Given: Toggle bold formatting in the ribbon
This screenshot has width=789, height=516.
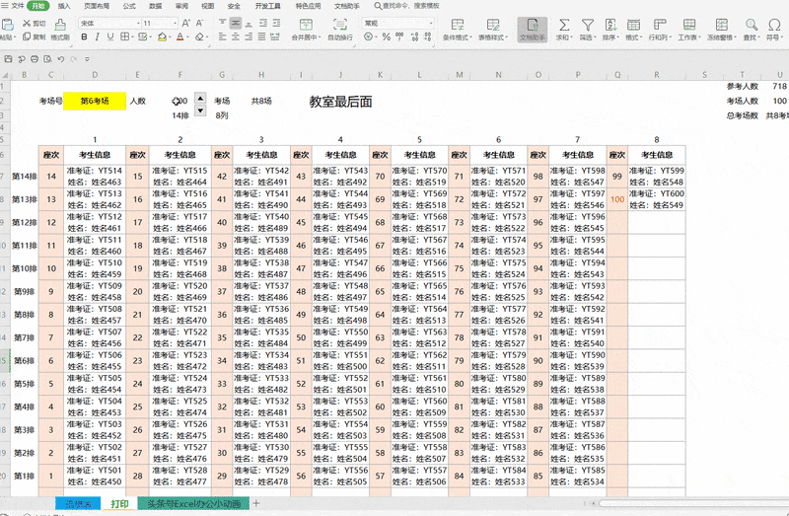Looking at the screenshot, I should point(84,37).
